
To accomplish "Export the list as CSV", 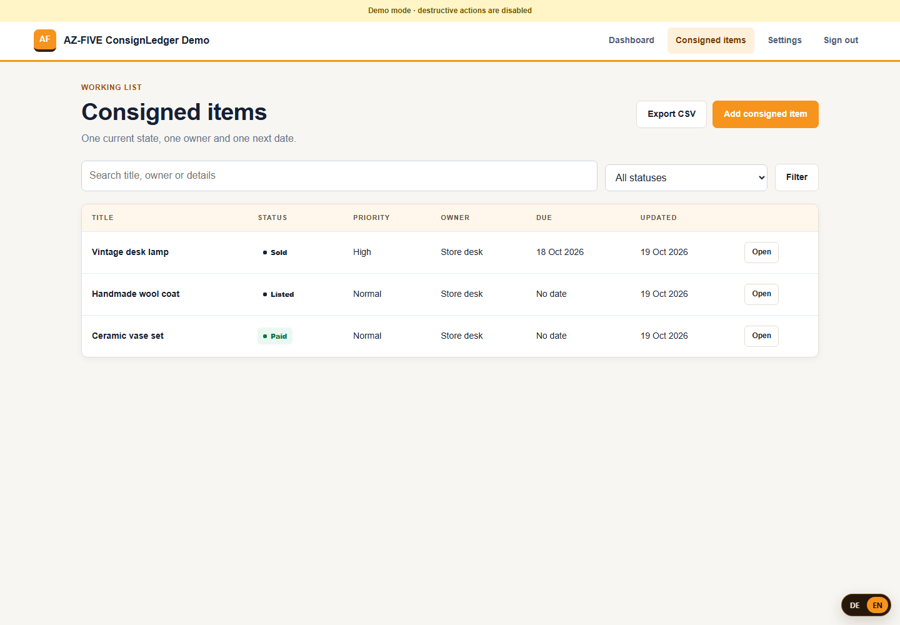I will (x=671, y=114).
